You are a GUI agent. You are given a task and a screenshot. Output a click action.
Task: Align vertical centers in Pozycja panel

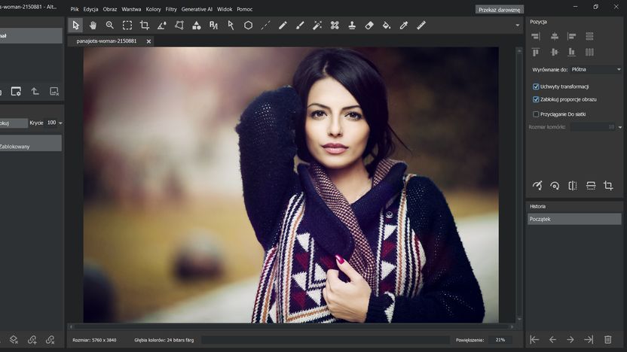(554, 52)
